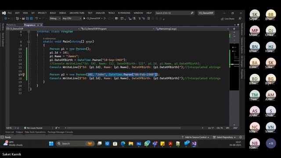Open the FILE menu
The image size is (281, 158).
(x=10, y=13)
